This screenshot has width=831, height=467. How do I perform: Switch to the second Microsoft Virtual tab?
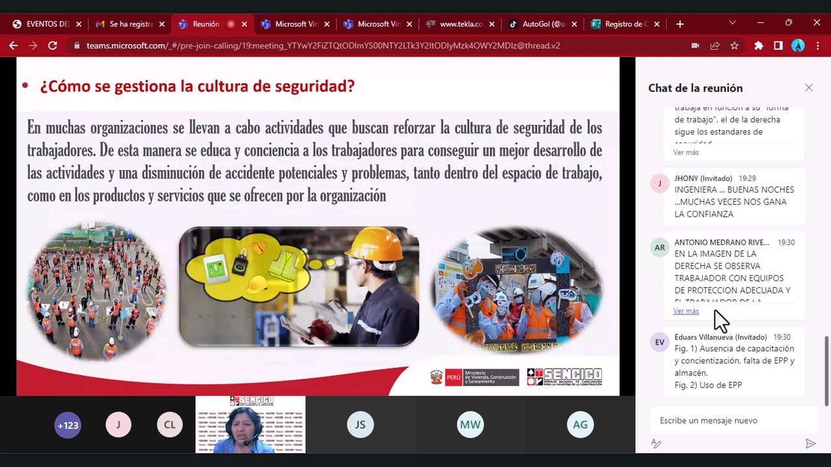coord(377,24)
